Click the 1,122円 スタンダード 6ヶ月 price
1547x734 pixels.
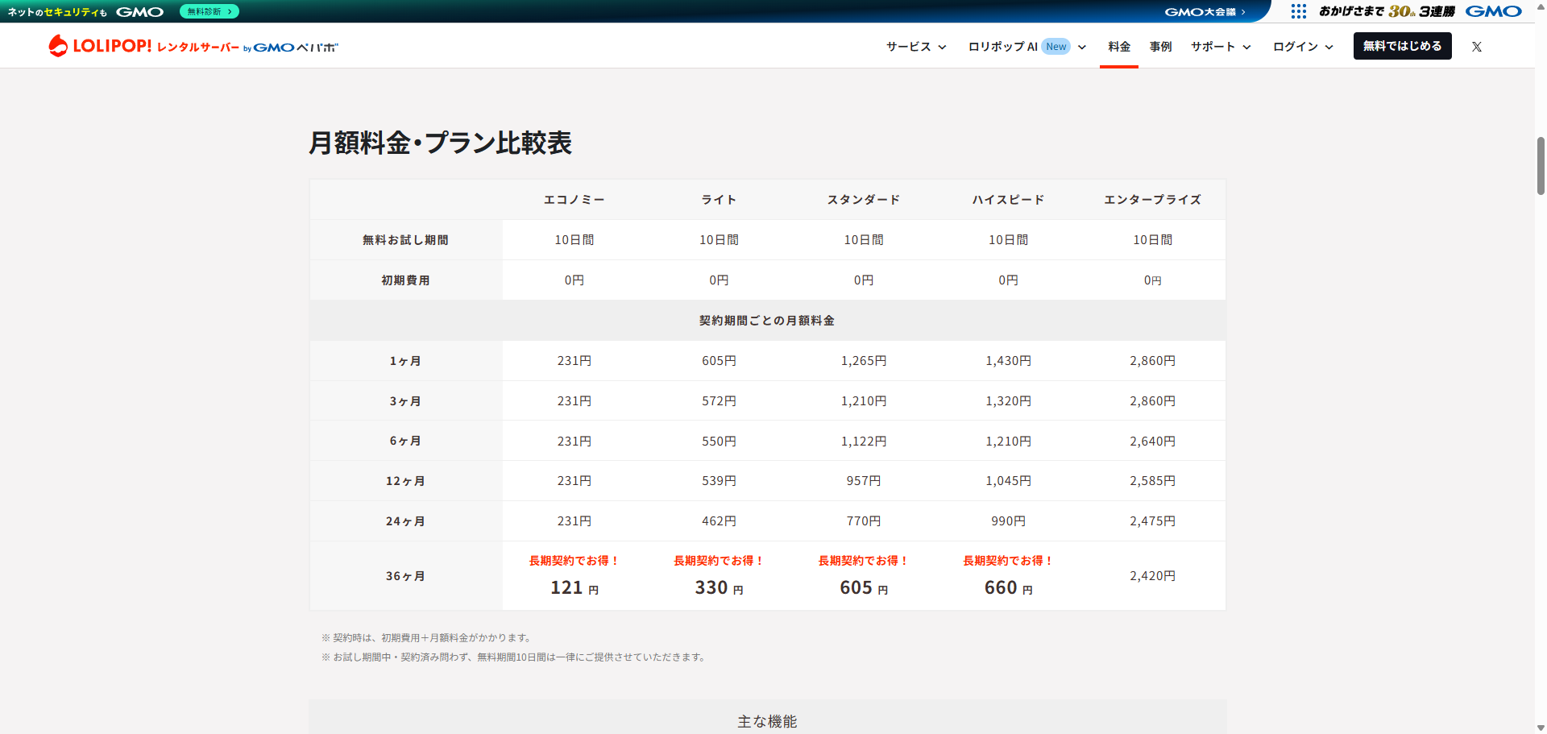864,442
